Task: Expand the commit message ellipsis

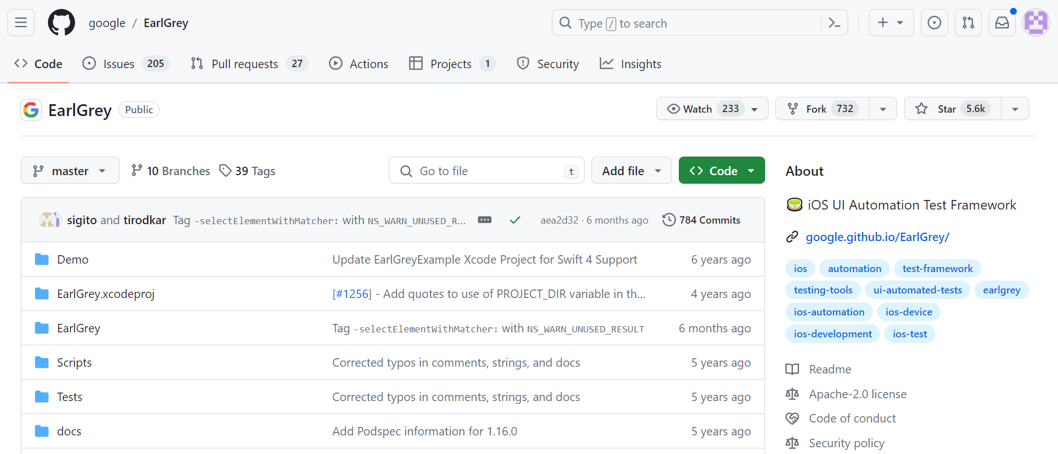Action: (484, 220)
